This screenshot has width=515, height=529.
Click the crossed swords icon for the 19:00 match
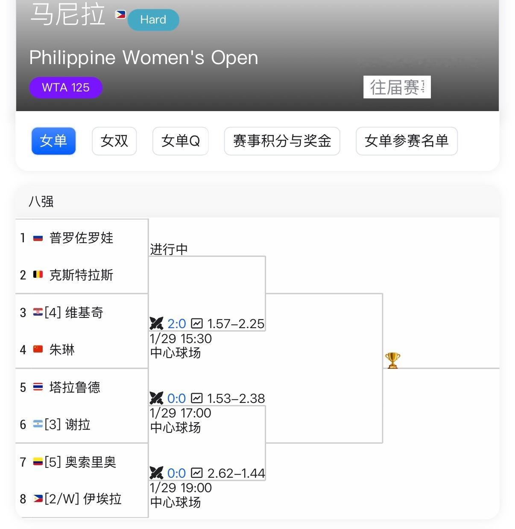pyautogui.click(x=156, y=473)
